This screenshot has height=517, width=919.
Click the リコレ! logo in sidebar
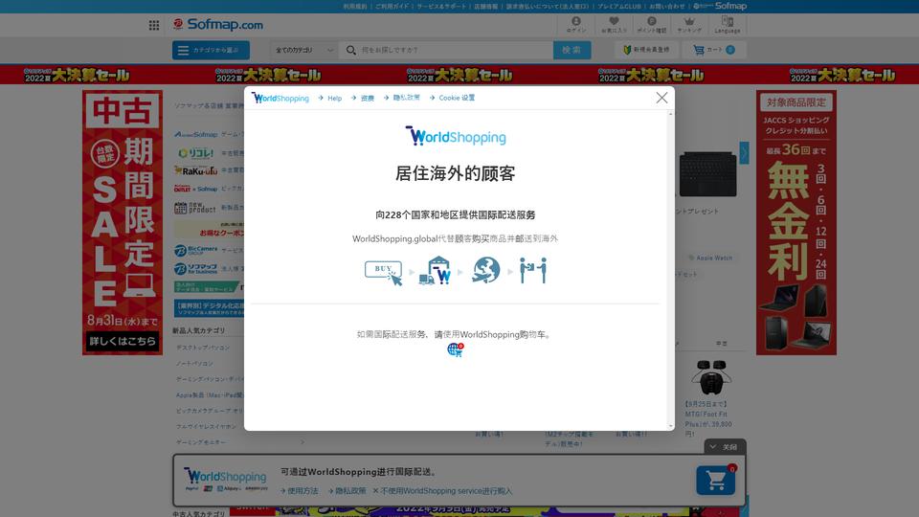[196, 153]
